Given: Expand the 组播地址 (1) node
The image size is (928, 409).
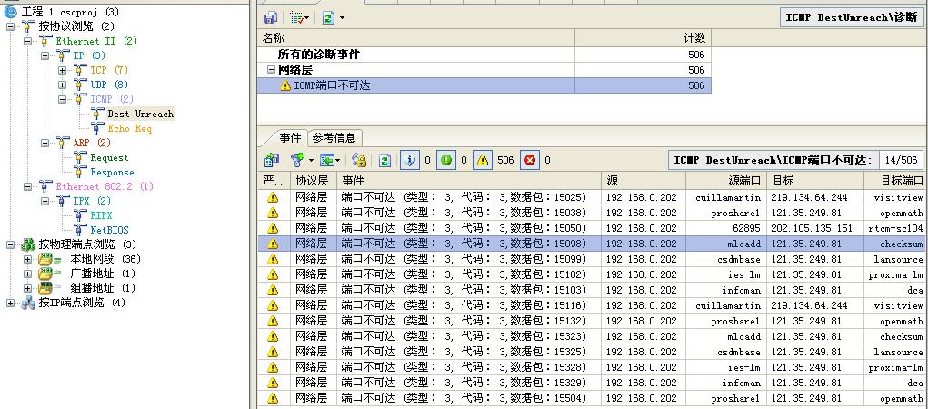Looking at the screenshot, I should [28, 288].
